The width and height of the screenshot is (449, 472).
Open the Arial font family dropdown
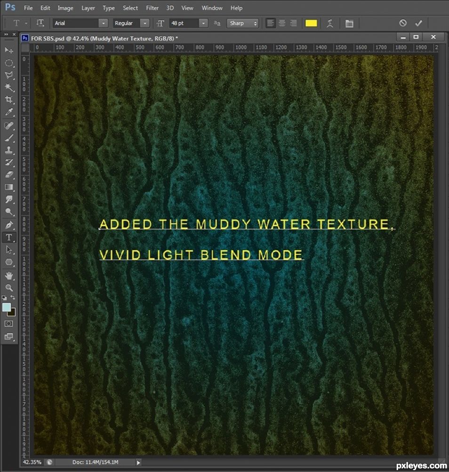tap(103, 23)
